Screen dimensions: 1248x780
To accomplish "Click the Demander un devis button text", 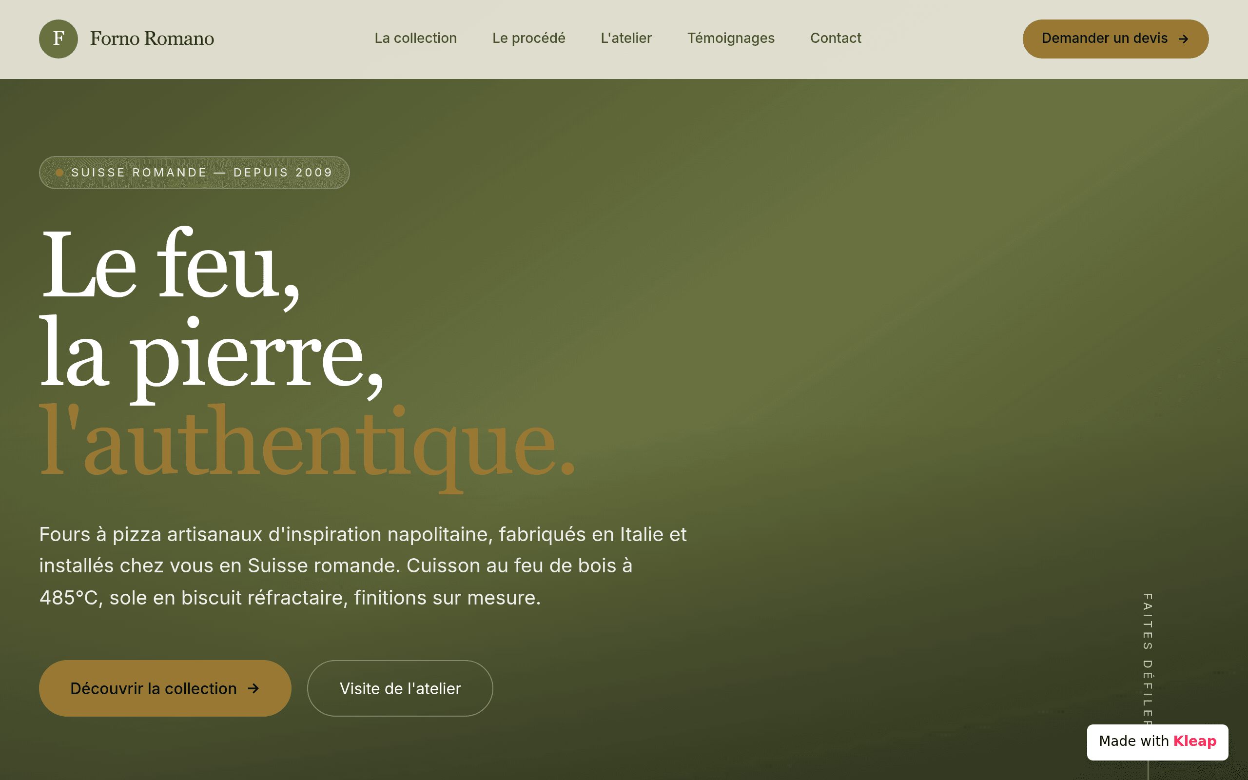I will click(x=1105, y=39).
